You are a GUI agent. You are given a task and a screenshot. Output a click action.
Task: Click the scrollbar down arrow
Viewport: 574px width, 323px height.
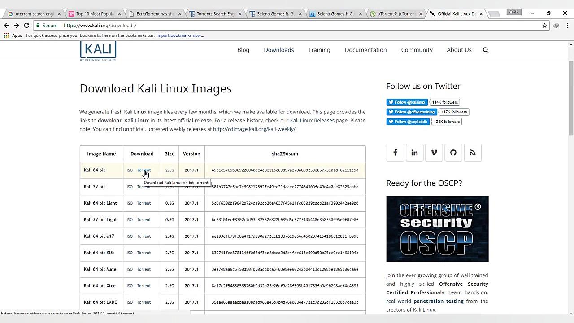(571, 314)
